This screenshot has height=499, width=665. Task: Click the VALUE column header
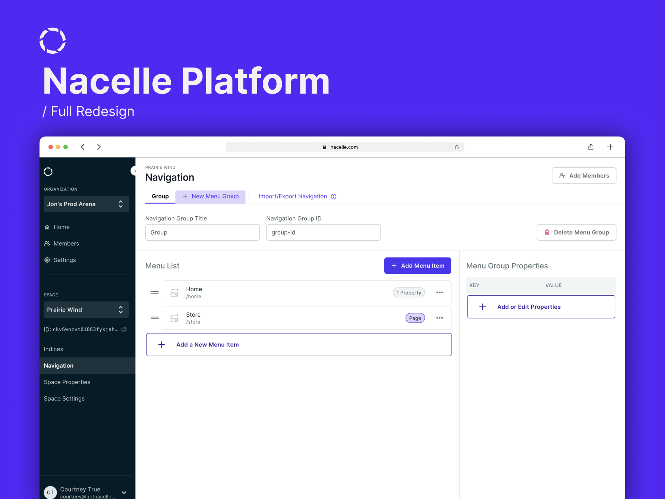[x=554, y=285]
